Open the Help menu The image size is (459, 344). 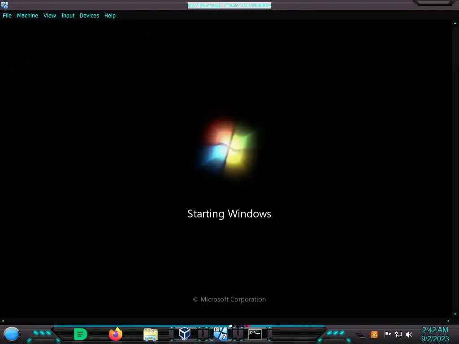[110, 16]
